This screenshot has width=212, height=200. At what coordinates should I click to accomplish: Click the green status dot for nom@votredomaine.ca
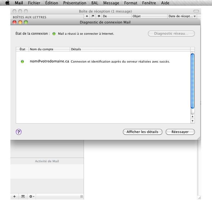[22, 61]
